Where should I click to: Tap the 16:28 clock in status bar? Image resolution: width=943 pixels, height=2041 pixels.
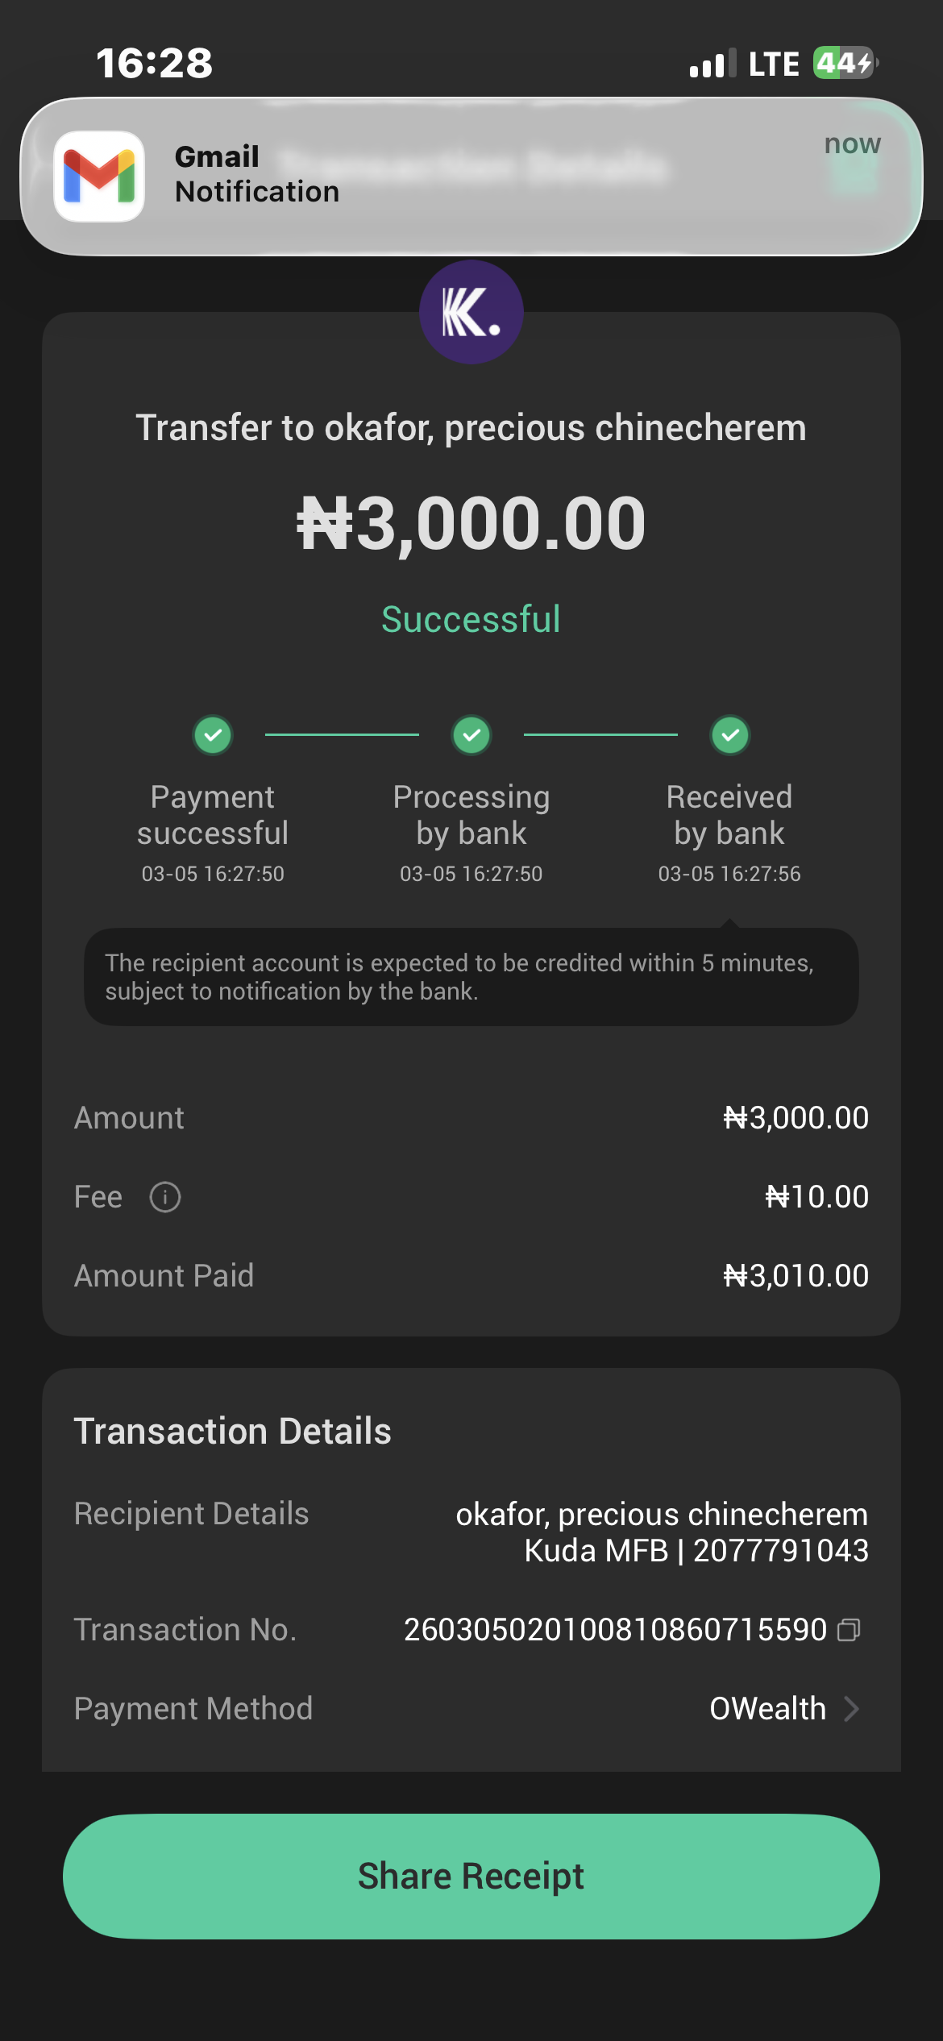[155, 63]
